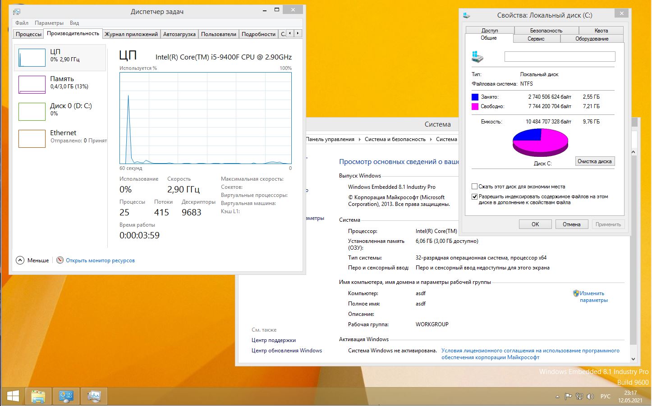Open the license agreement terms link
652x406 pixels.
(x=530, y=354)
